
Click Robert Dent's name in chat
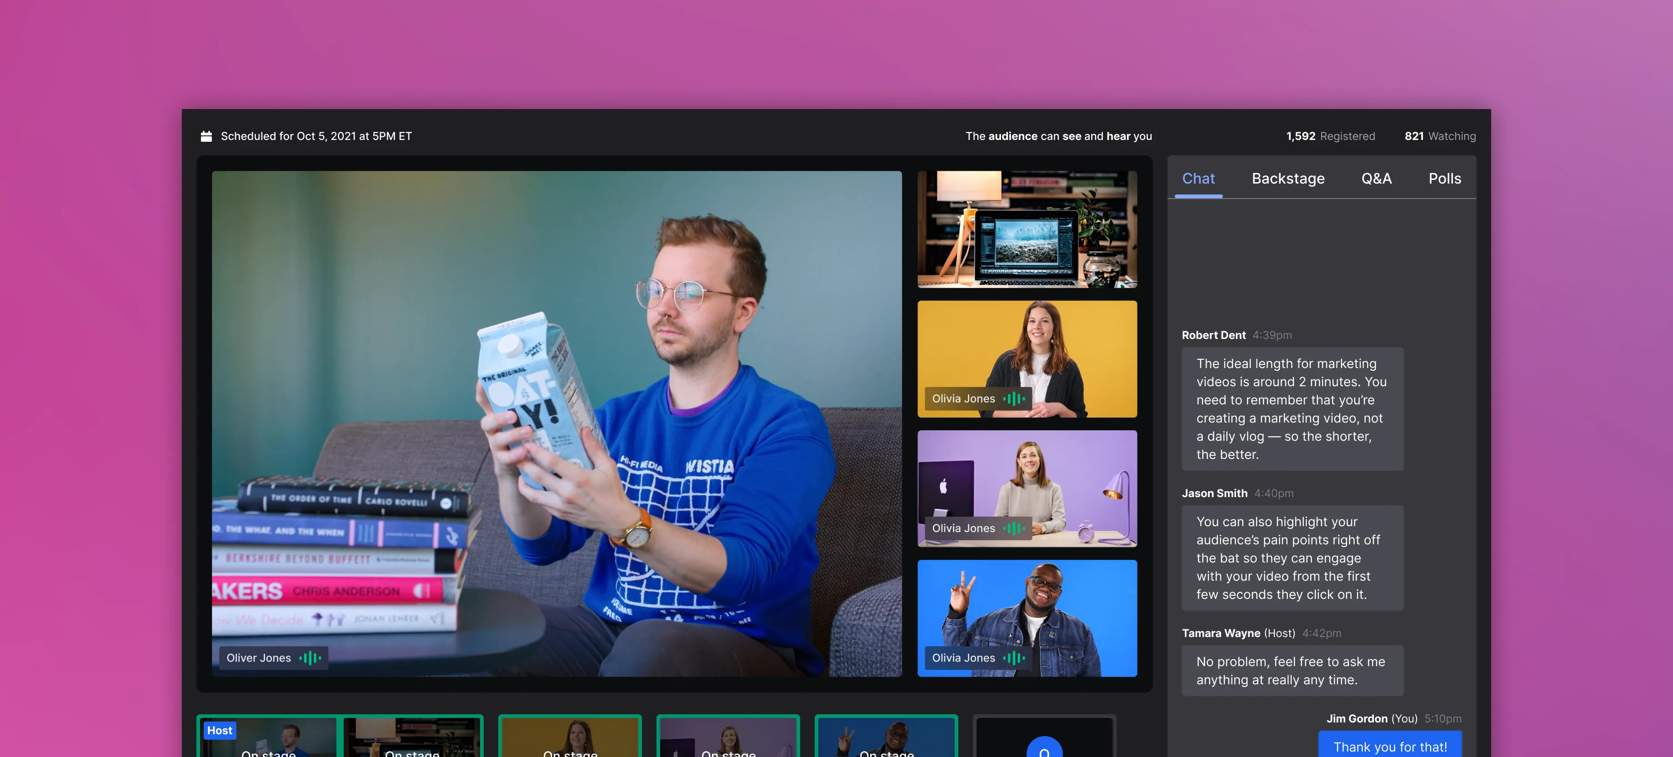point(1213,335)
